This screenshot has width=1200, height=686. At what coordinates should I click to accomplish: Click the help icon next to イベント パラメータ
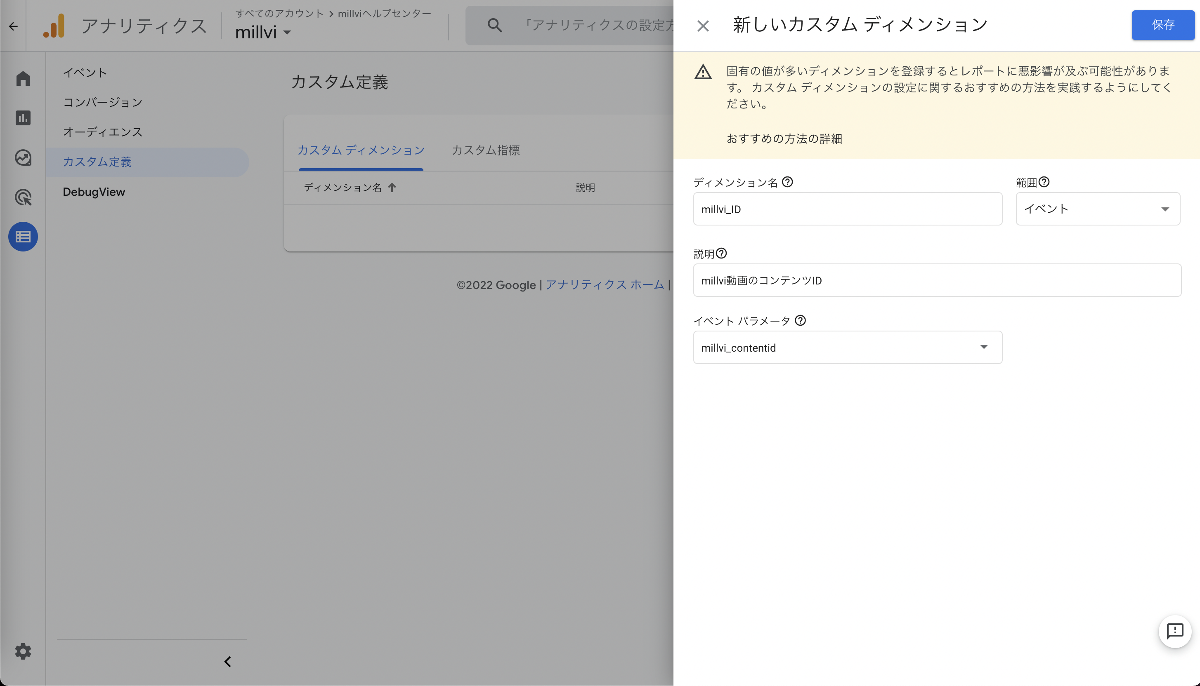[800, 320]
